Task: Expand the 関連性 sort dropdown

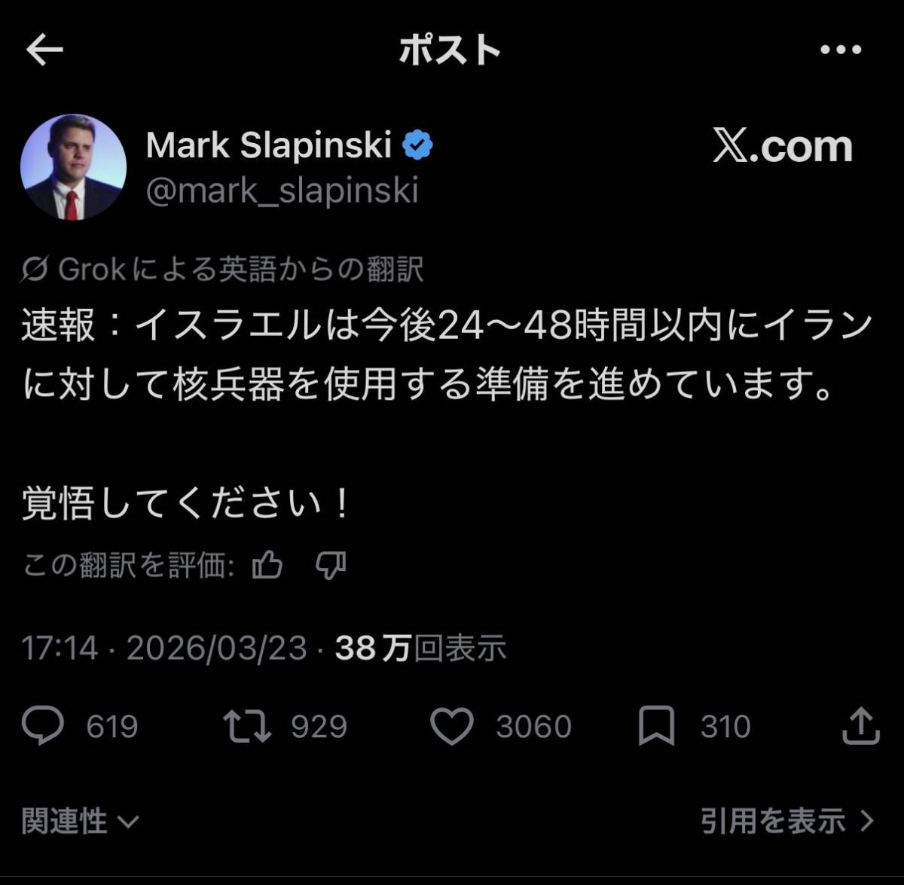Action: point(81,820)
